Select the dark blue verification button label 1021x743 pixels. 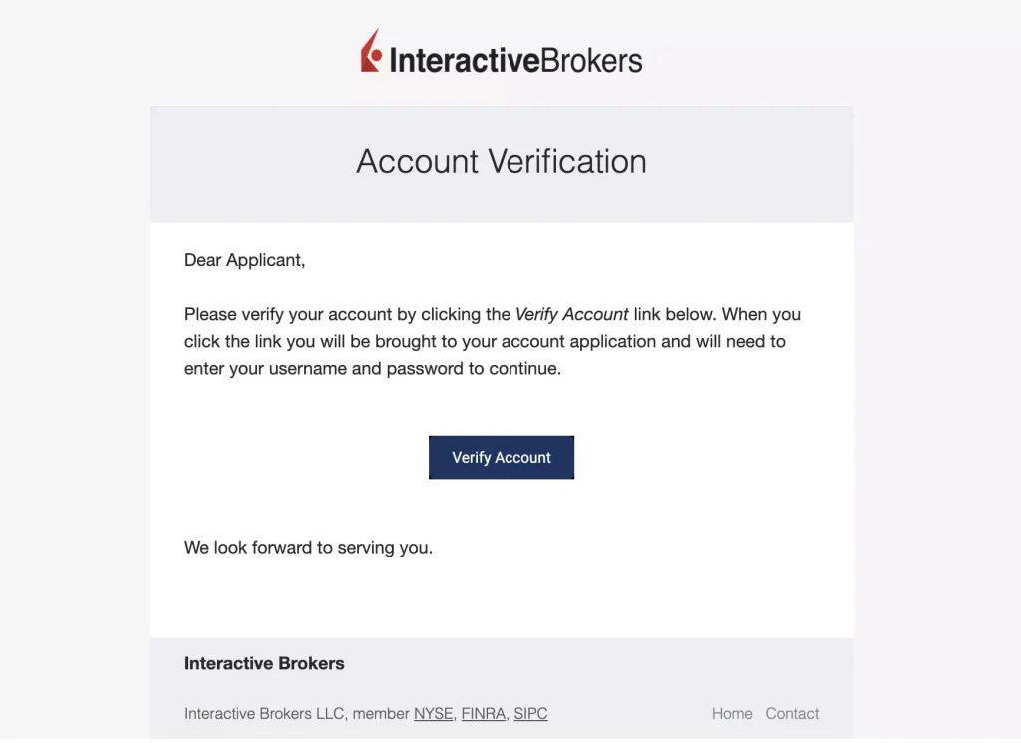click(x=502, y=457)
